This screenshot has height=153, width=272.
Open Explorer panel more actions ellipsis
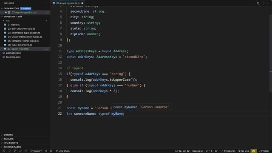[x=46, y=3]
